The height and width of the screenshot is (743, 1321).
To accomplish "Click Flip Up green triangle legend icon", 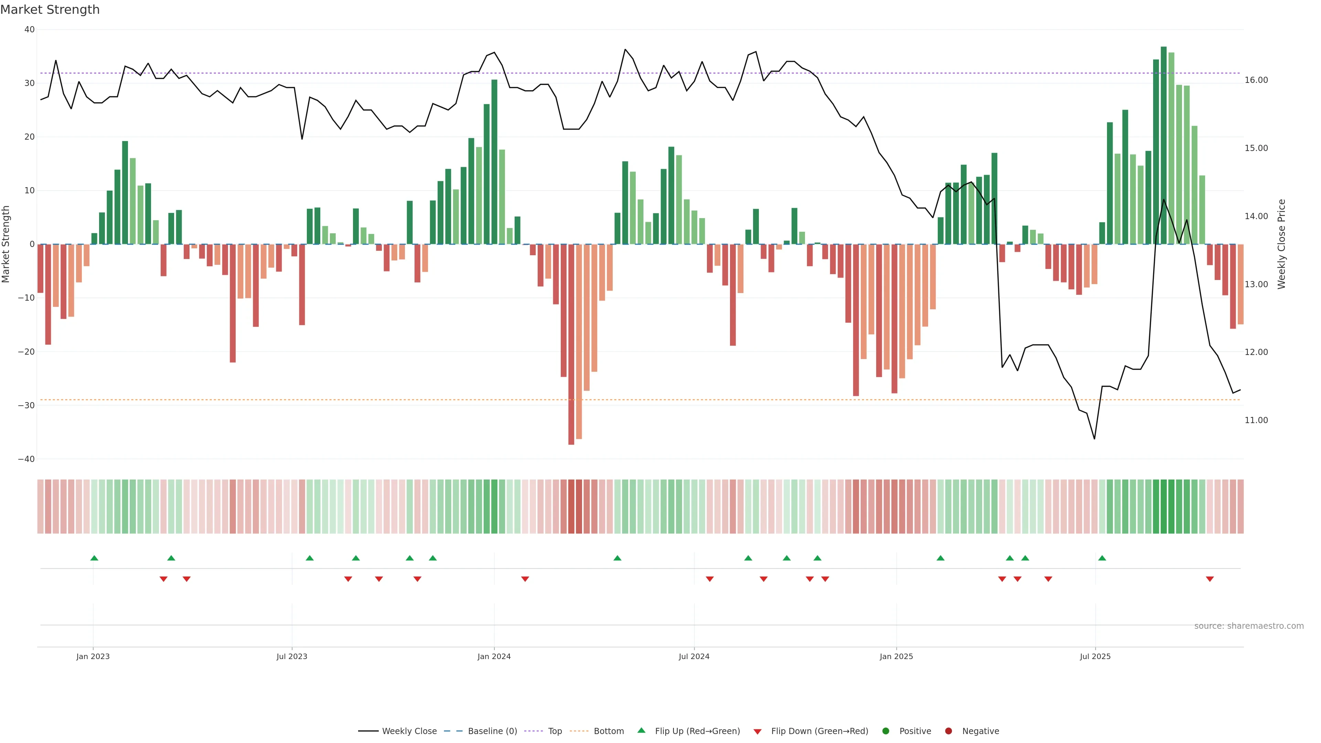I will point(641,730).
